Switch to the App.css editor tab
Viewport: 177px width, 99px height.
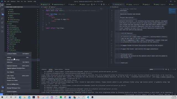pos(72,4)
